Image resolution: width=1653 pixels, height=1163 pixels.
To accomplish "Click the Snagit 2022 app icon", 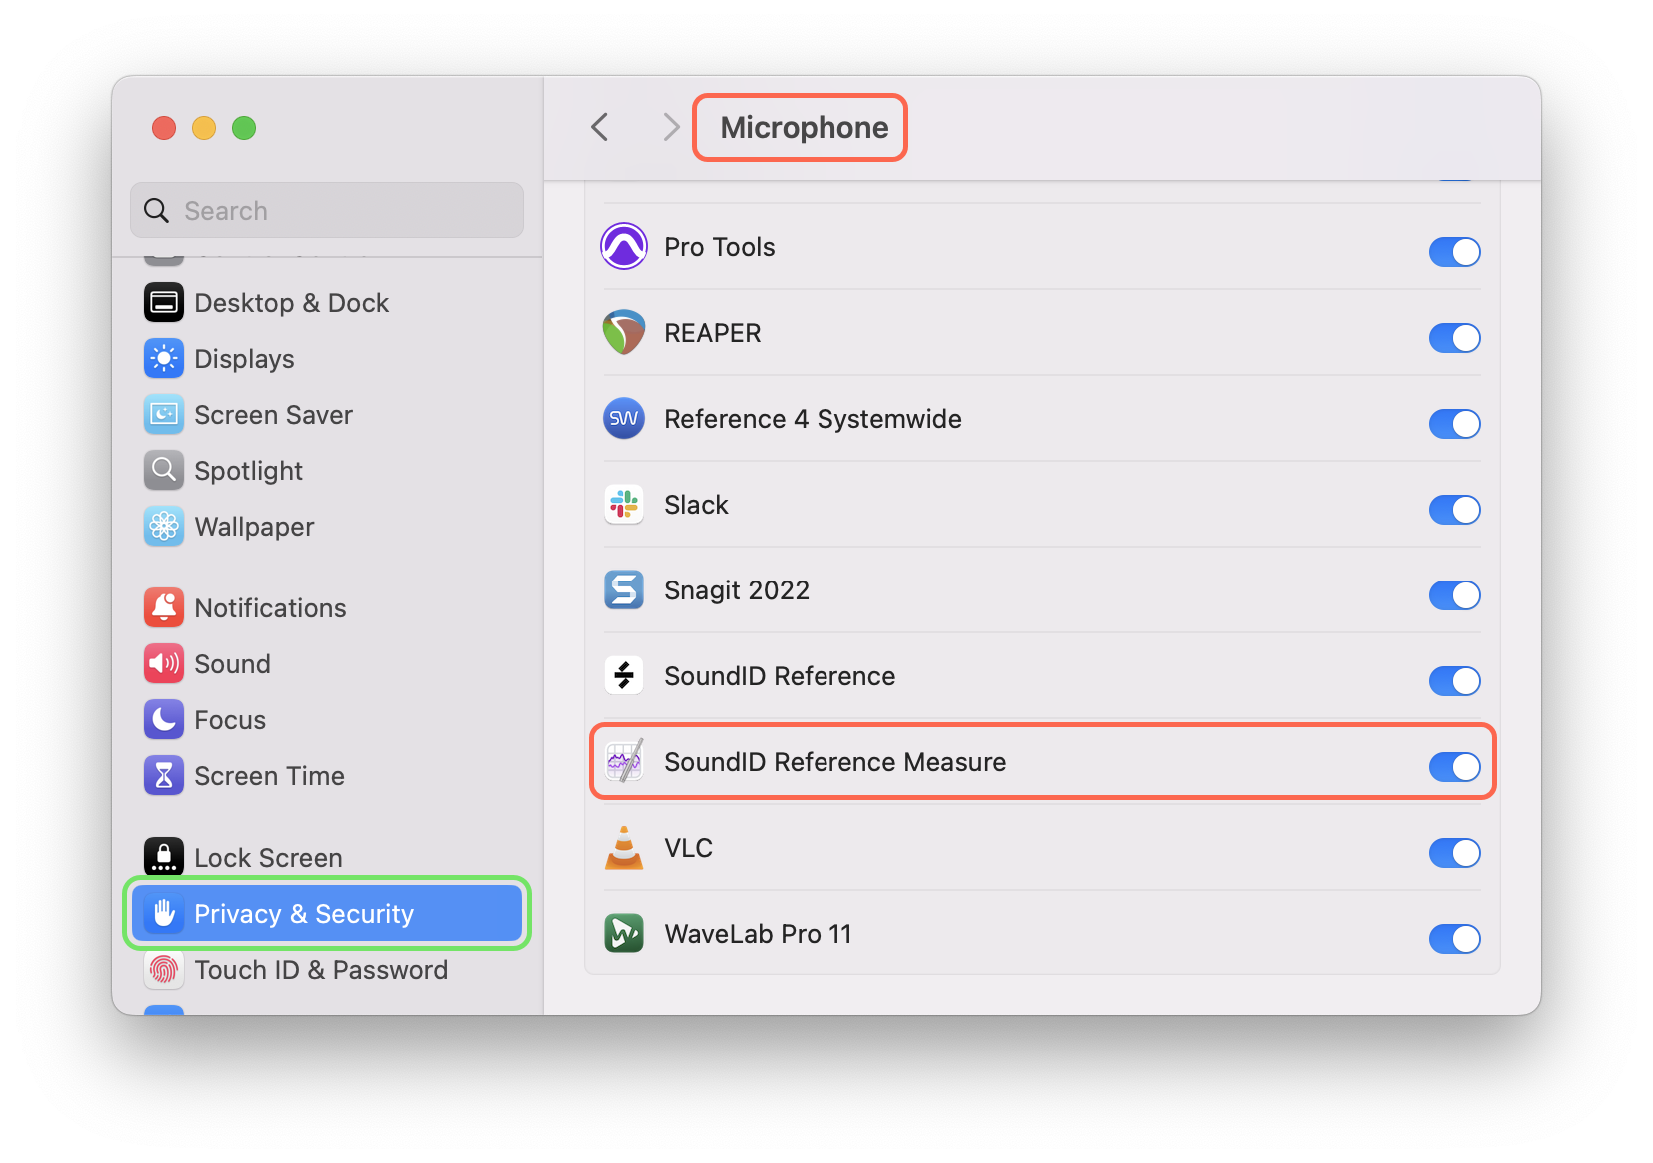I will pos(624,590).
